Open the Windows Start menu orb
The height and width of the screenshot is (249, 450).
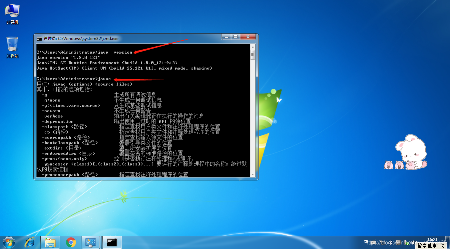pos(8,242)
